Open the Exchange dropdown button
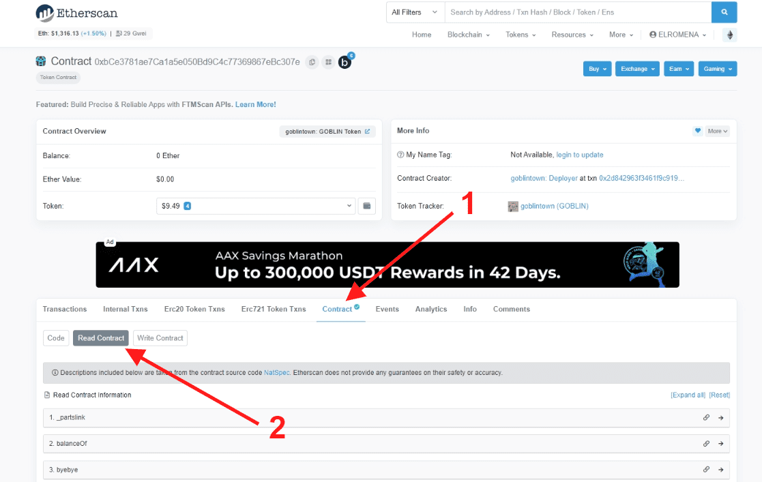The height and width of the screenshot is (482, 762). click(638, 69)
